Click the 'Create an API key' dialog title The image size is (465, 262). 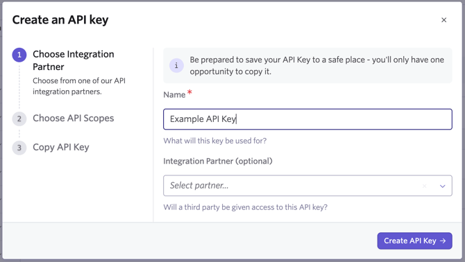pos(60,20)
